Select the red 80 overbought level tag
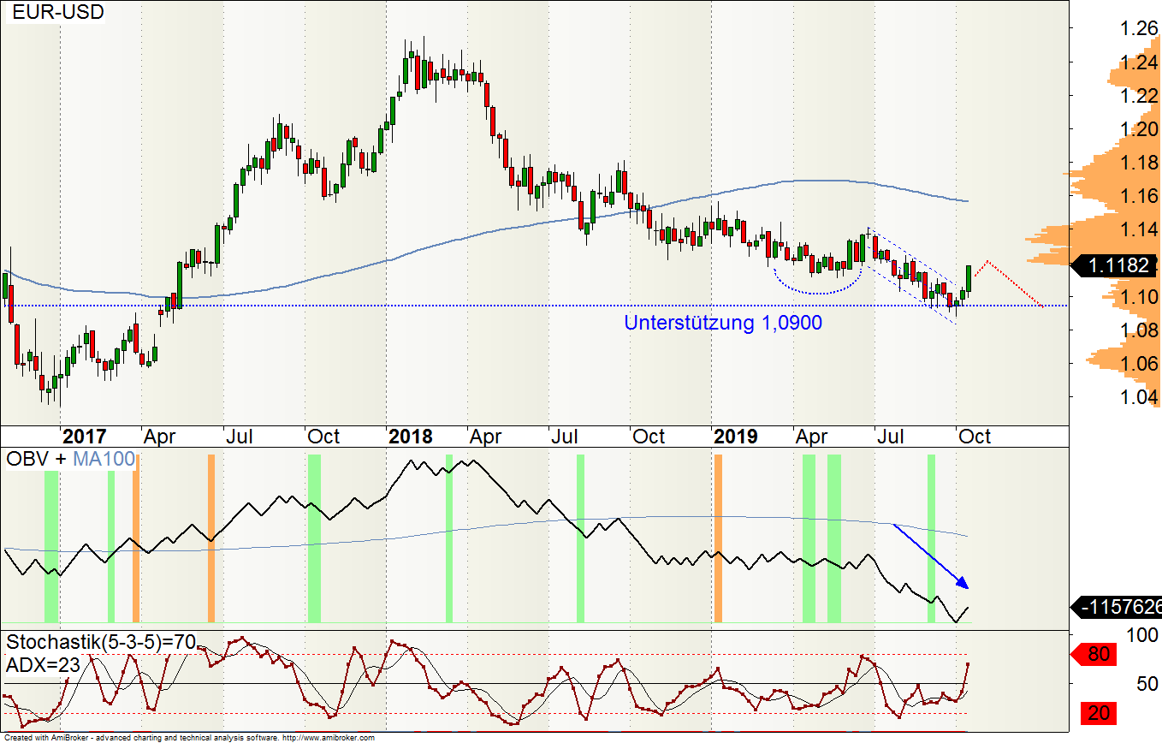Viewport: 1162px width, 743px height. pos(1098,656)
